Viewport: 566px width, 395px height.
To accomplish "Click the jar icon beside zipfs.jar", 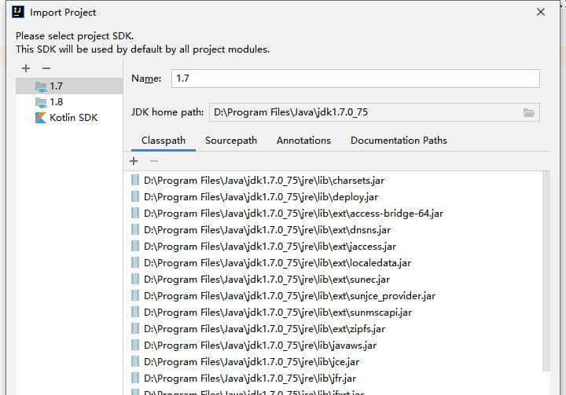I will (x=135, y=328).
